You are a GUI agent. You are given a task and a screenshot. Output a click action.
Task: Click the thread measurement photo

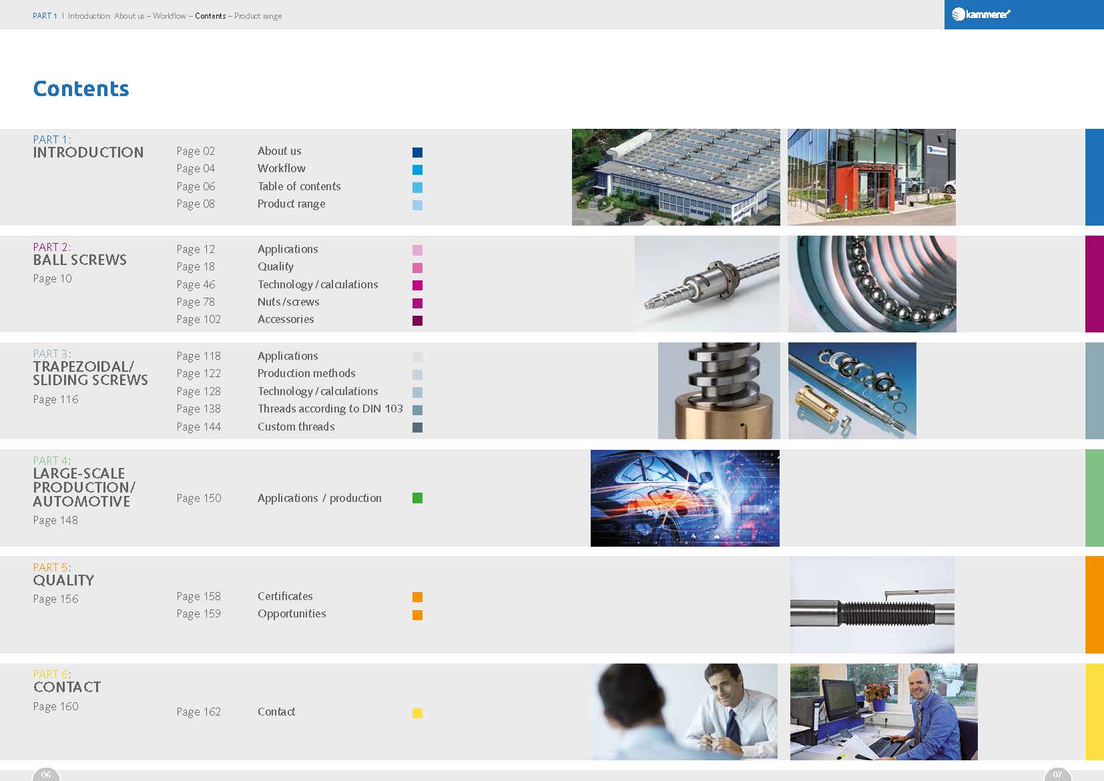872,605
